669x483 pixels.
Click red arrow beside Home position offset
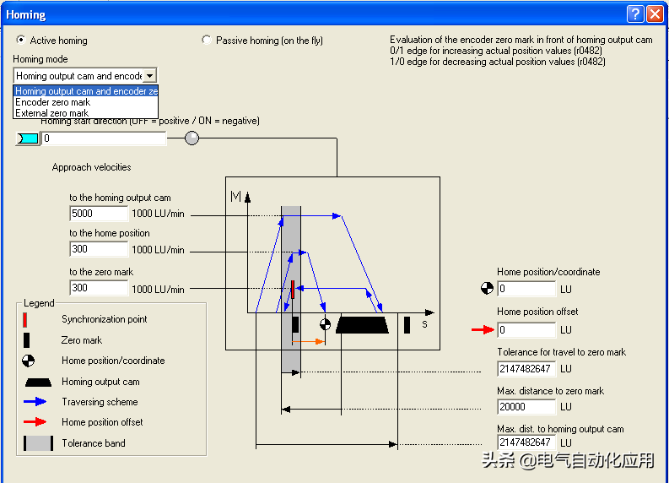(x=483, y=329)
